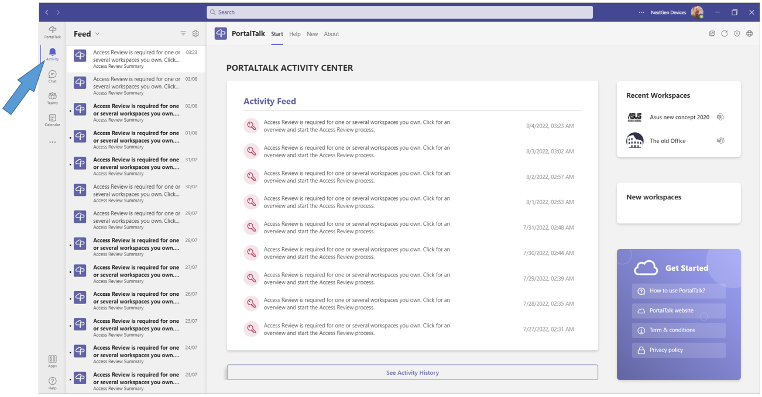Open the user profile avatar
This screenshot has width=762, height=397.
pyautogui.click(x=696, y=12)
